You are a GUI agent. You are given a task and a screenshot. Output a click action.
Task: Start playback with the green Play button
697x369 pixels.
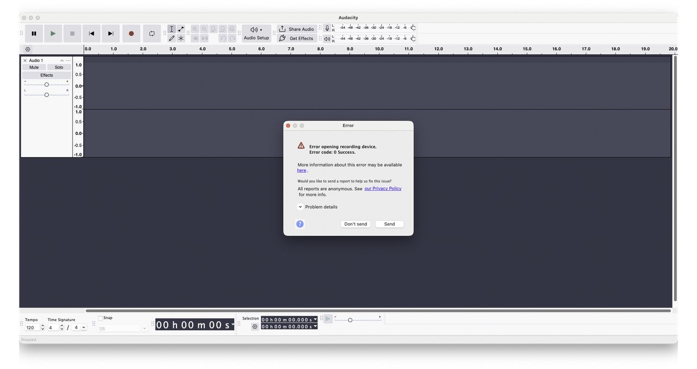coord(53,34)
